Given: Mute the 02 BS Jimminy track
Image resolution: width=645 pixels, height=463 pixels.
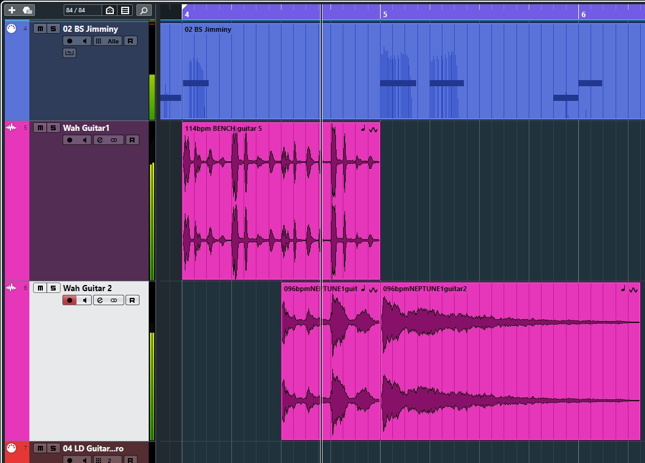Looking at the screenshot, I should point(40,29).
